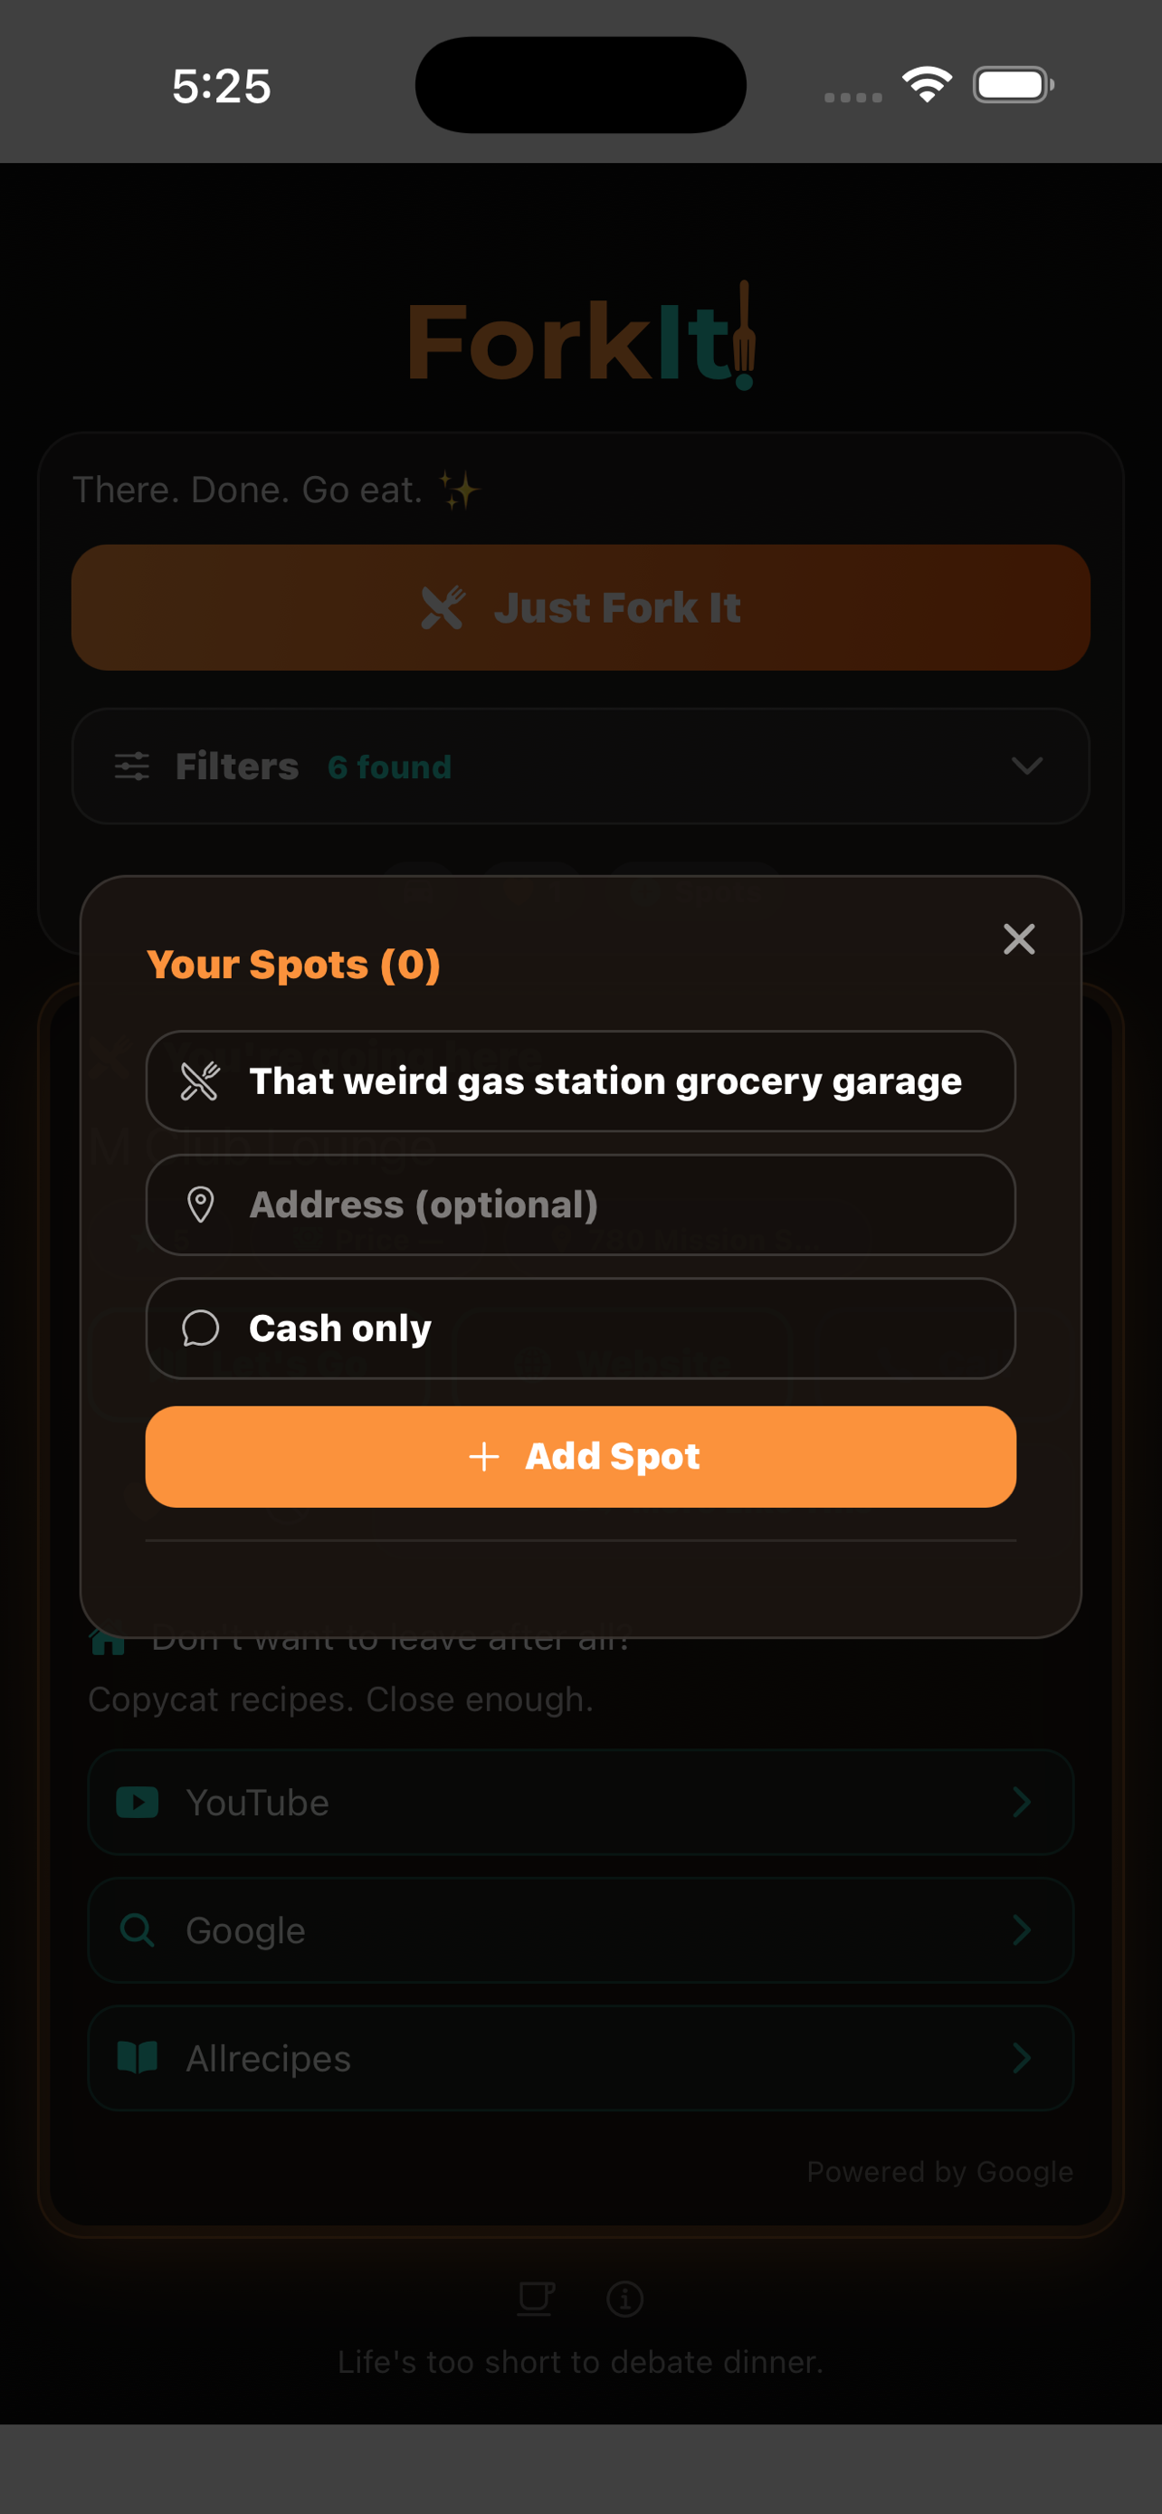This screenshot has width=1162, height=2514.
Task: Click the screen icon at the bottom
Action: pos(536,2299)
